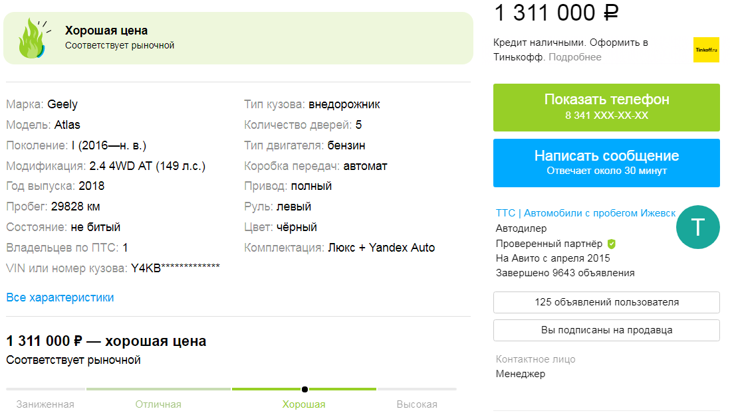Click the Хорошая segment label on the price scale
The image size is (730, 413).
pos(304,404)
